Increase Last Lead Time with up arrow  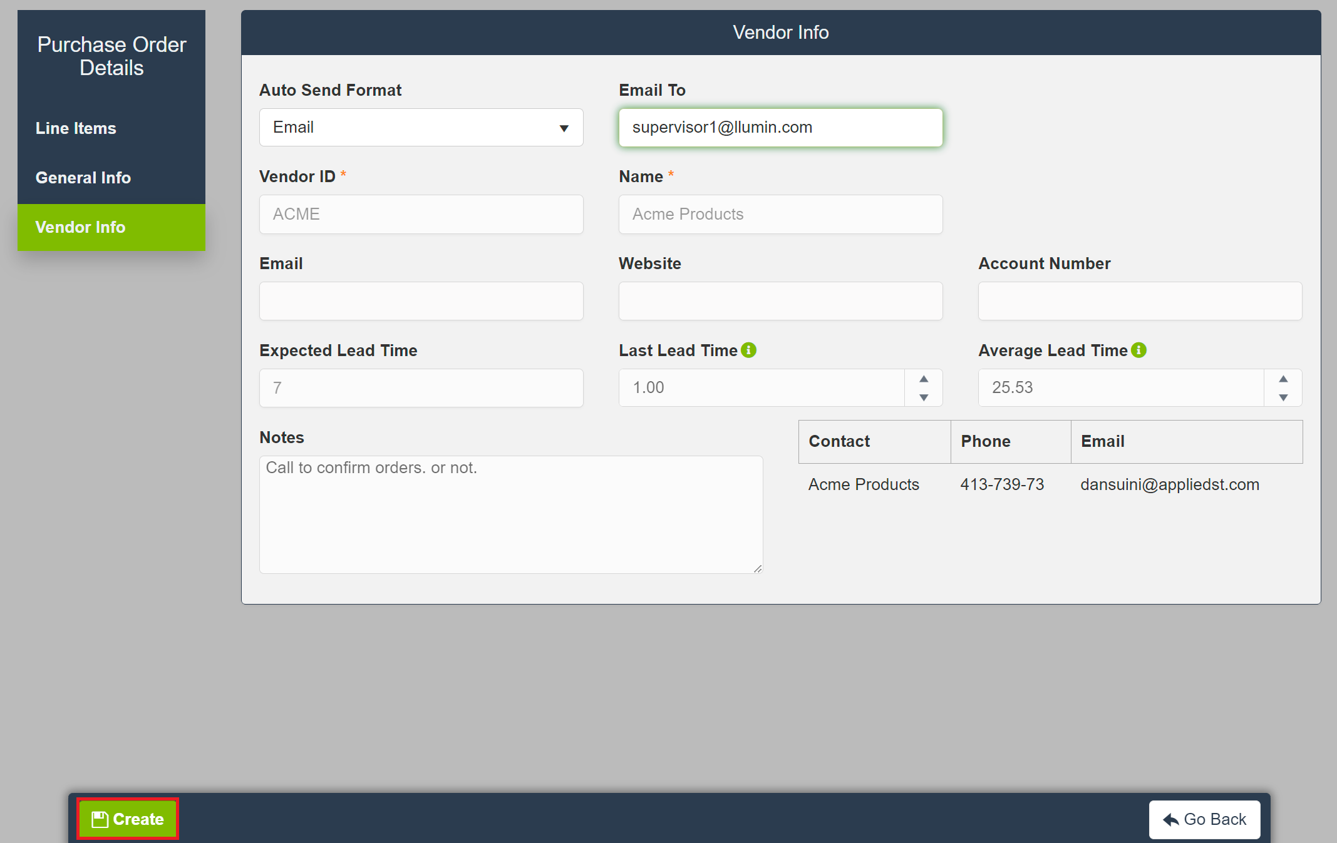[x=924, y=379]
